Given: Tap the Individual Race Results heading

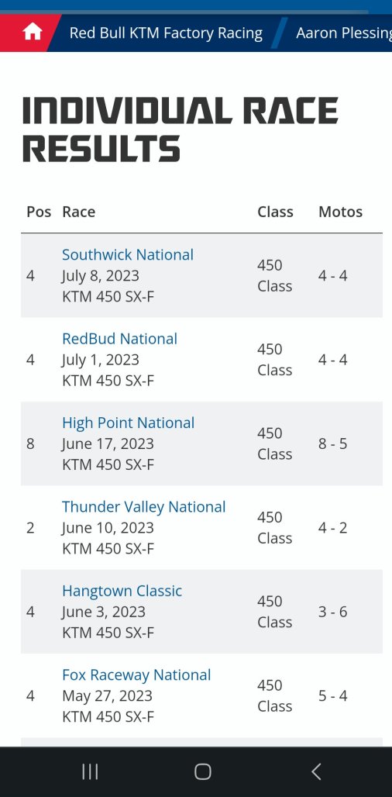Looking at the screenshot, I should tap(180, 129).
